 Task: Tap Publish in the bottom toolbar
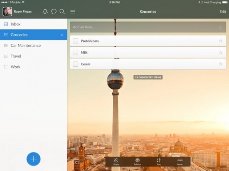pyautogui.click(x=137, y=162)
